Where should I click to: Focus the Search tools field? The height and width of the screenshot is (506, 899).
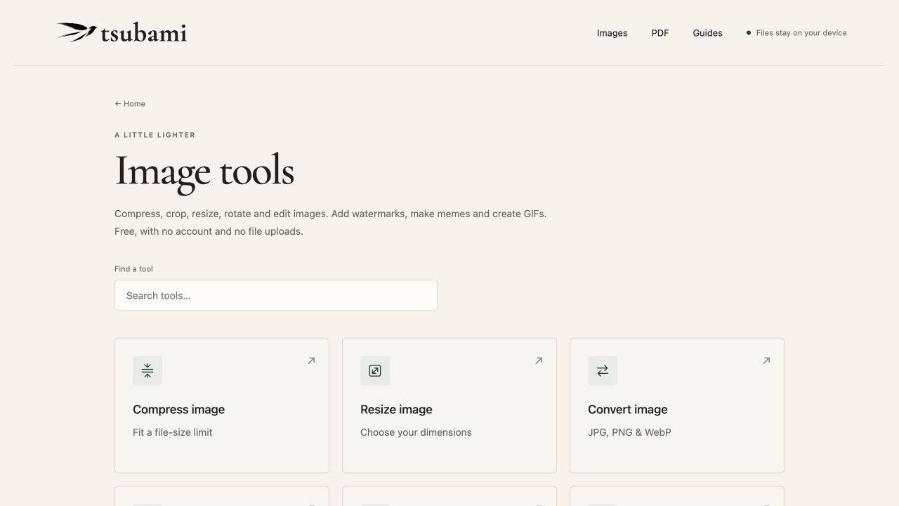click(276, 295)
